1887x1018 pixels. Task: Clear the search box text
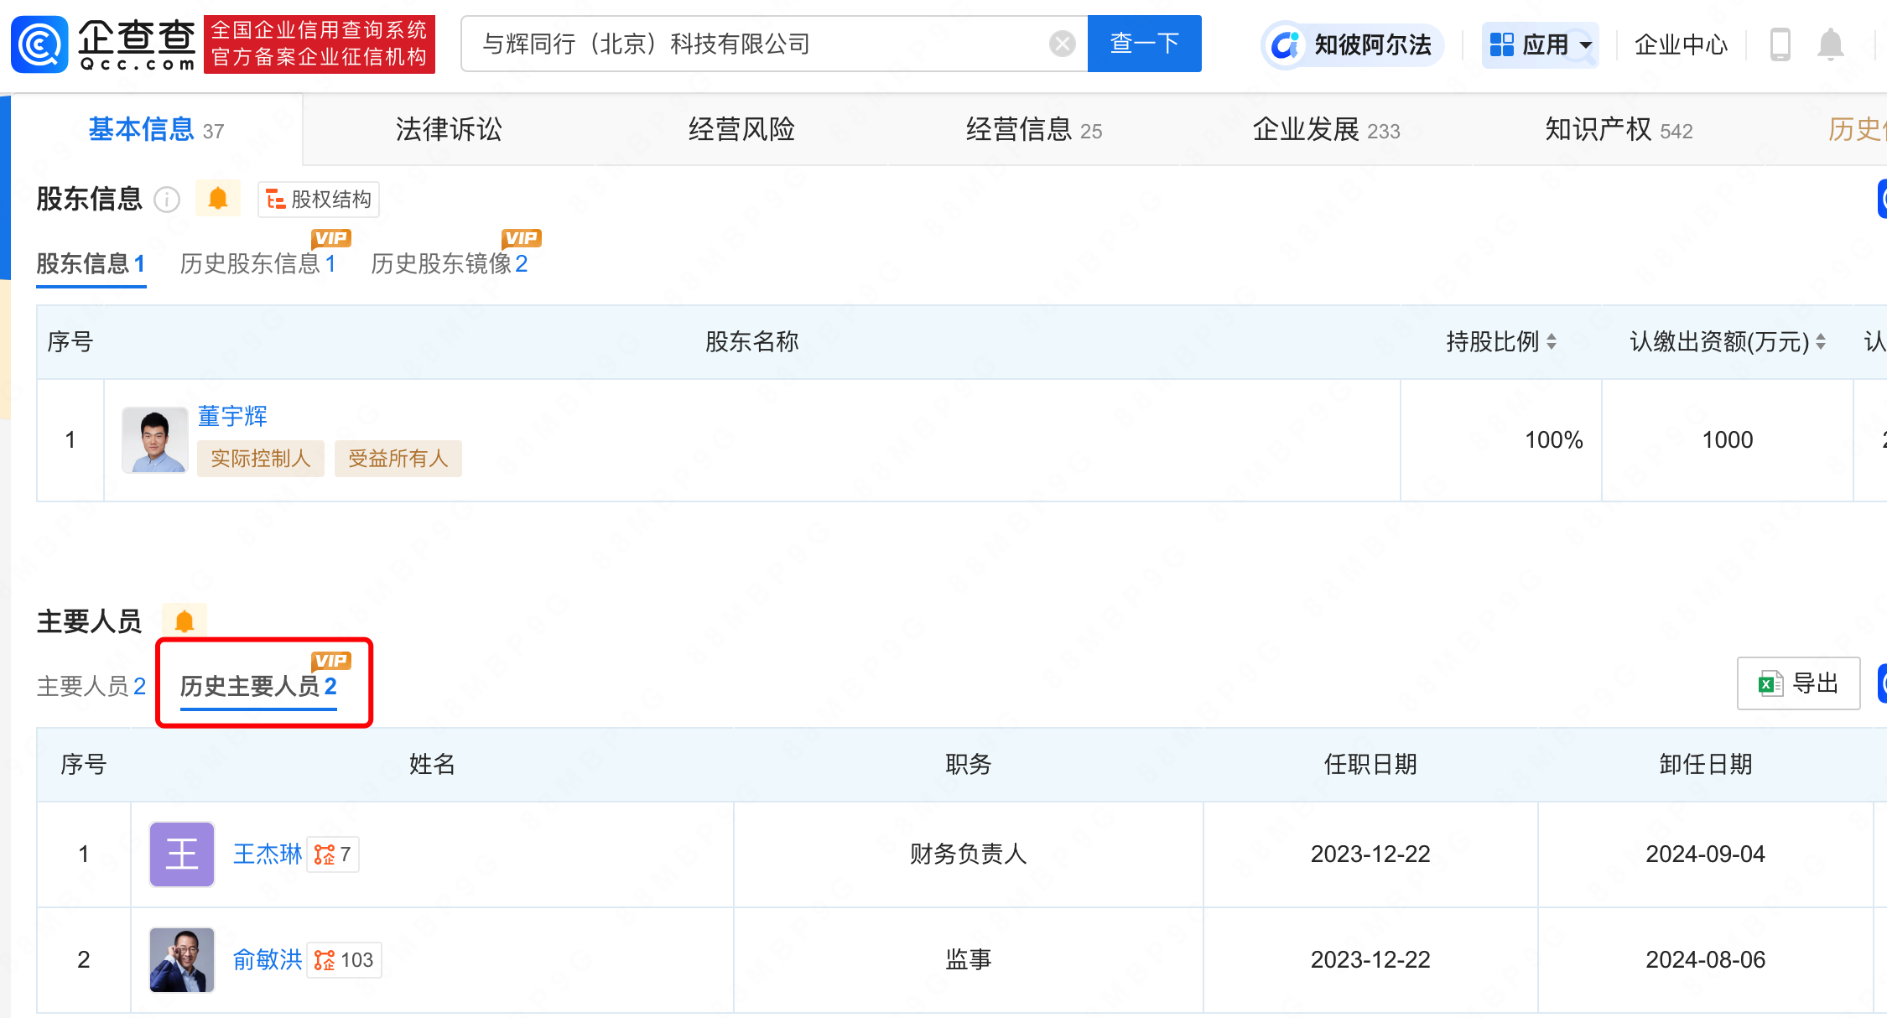pos(1062,44)
